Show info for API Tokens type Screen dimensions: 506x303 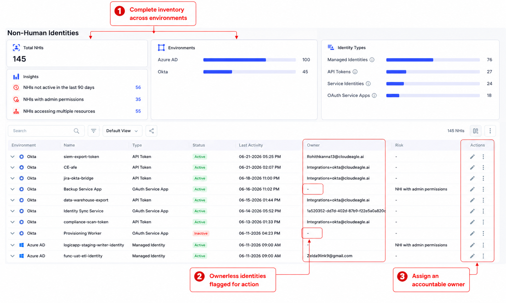click(355, 72)
